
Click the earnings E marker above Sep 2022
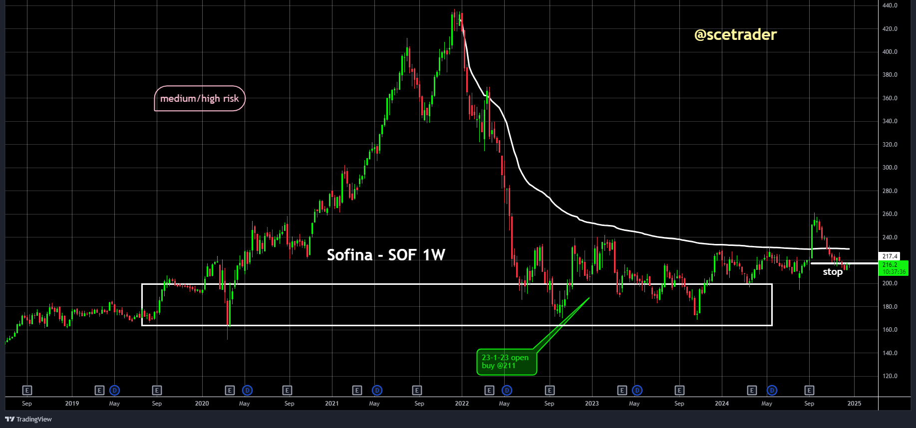(550, 390)
